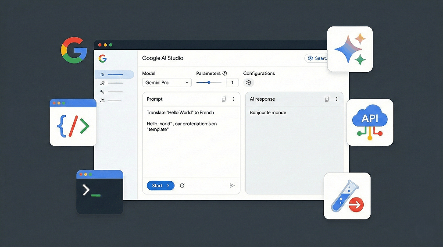
Task: Click the "Translate "Hello World" to French" line
Action: click(180, 113)
